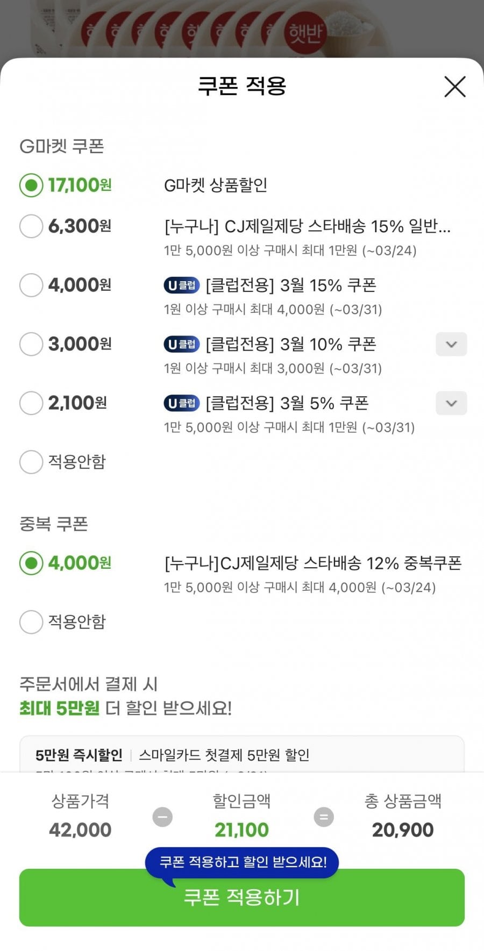
Task: Select 적용안함 under 중복 쿠폰
Action: click(x=31, y=622)
